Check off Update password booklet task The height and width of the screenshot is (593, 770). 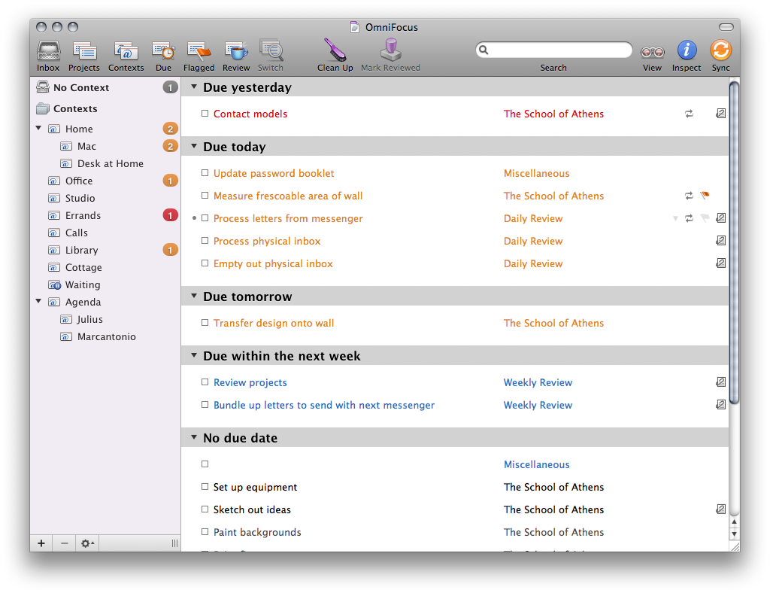(x=205, y=173)
